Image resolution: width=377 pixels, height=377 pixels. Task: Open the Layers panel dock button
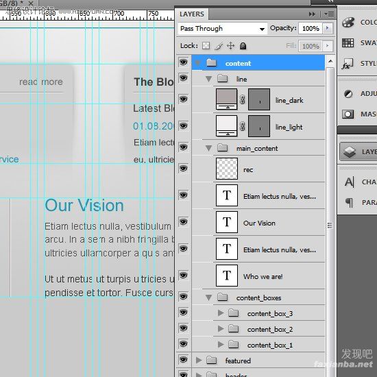pyautogui.click(x=358, y=151)
